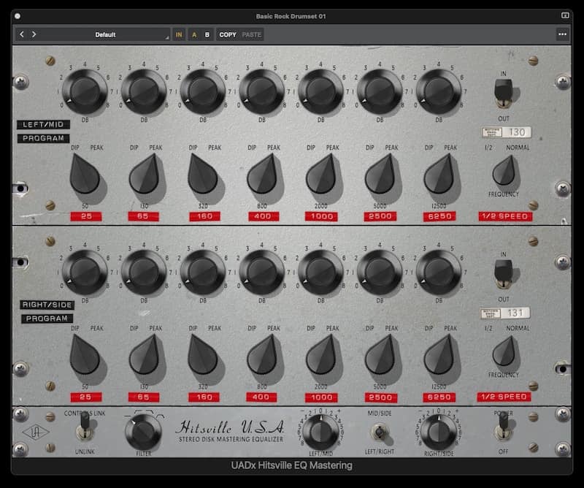The height and width of the screenshot is (488, 584).
Task: Toggle Right/Side 5000 Hz Dip/Peak selector
Action: [380, 354]
